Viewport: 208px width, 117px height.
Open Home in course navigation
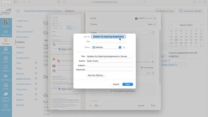(19, 26)
